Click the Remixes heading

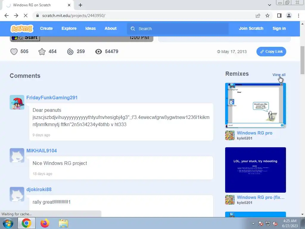click(237, 74)
